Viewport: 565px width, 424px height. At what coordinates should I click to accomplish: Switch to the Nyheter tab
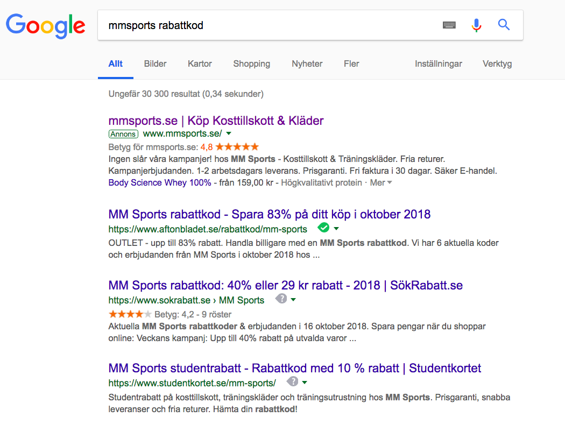pyautogui.click(x=307, y=64)
